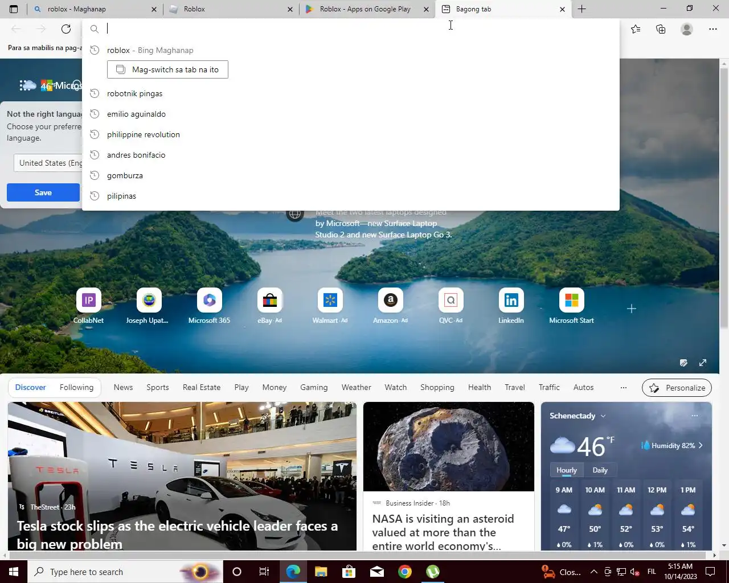Click the edit background icon
The height and width of the screenshot is (583, 729).
pyautogui.click(x=683, y=363)
